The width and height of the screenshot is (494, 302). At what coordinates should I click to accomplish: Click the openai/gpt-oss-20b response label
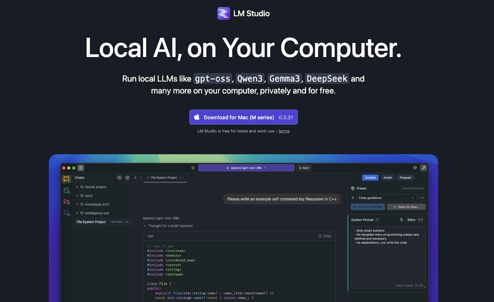coord(161,218)
